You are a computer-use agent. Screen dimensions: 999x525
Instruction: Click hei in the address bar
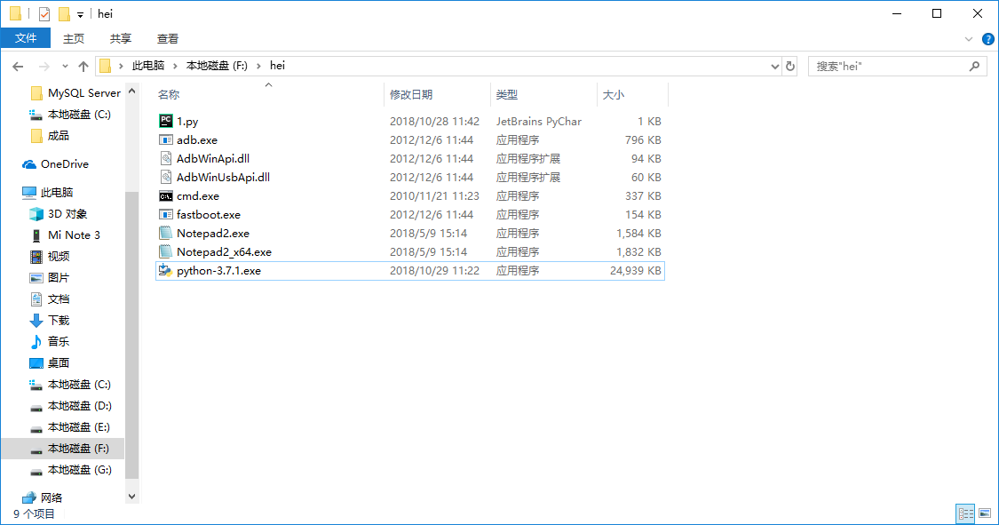coord(277,66)
